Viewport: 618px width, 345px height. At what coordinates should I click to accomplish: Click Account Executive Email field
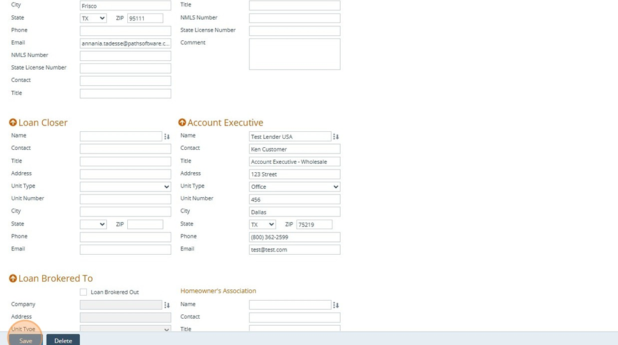pos(295,250)
